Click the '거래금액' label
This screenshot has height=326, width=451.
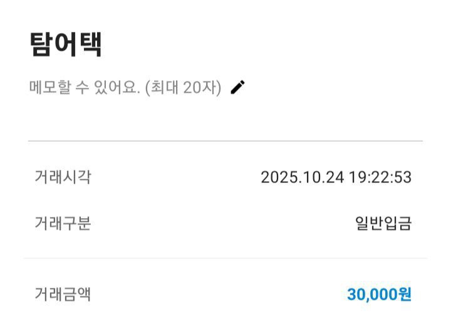pos(63,294)
